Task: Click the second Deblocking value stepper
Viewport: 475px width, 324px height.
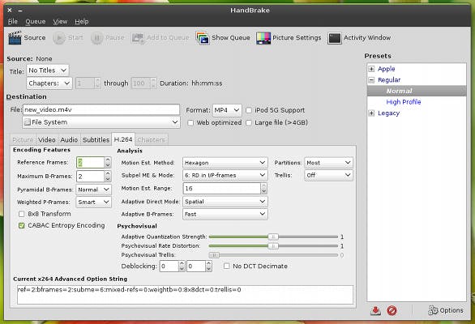Action: (x=208, y=266)
